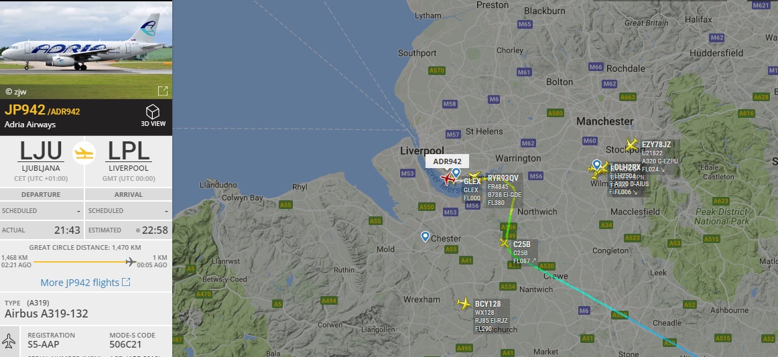Screen dimensions: 778x357
Task: Click the Adria Airways aircraft photo
Action: [x=86, y=50]
